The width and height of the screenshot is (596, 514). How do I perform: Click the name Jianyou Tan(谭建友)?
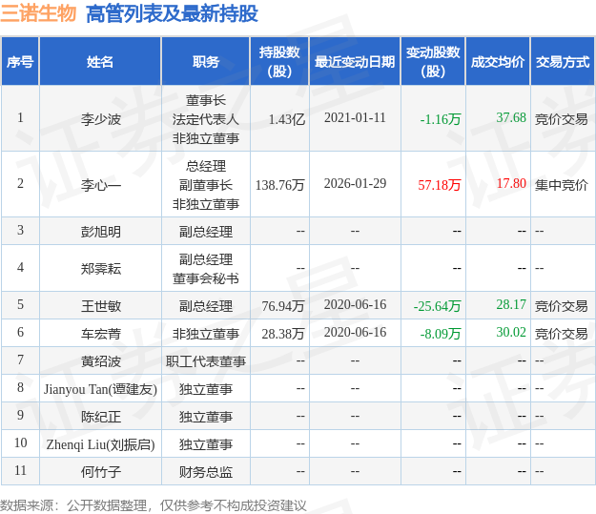[x=100, y=389]
